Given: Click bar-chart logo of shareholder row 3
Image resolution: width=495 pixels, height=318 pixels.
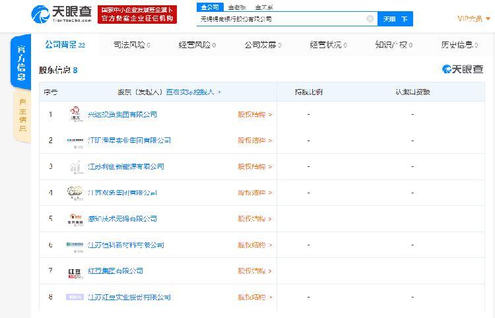Looking at the screenshot, I should tap(75, 167).
